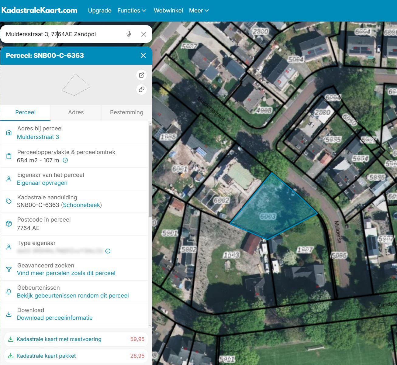This screenshot has width=397, height=365.
Task: Copy parcel link with chain icon
Action: [x=142, y=89]
